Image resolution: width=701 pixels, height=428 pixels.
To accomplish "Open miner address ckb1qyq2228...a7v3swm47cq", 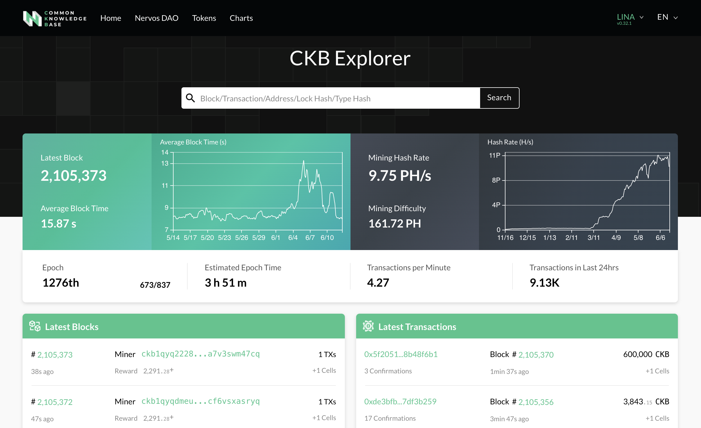I will coord(201,354).
